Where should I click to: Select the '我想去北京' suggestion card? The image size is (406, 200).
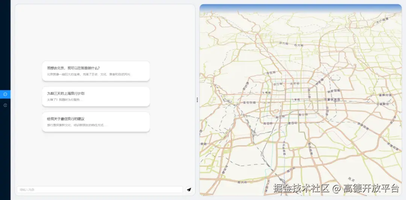pyautogui.click(x=96, y=71)
